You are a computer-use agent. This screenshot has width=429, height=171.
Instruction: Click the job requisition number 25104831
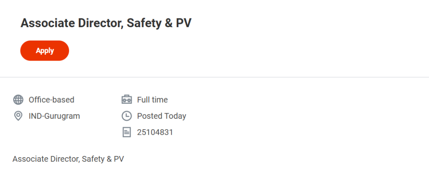pyautogui.click(x=155, y=132)
